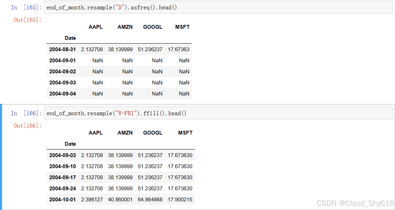Click AMZN column header in second table
The height and width of the screenshot is (210, 395).
(x=125, y=133)
